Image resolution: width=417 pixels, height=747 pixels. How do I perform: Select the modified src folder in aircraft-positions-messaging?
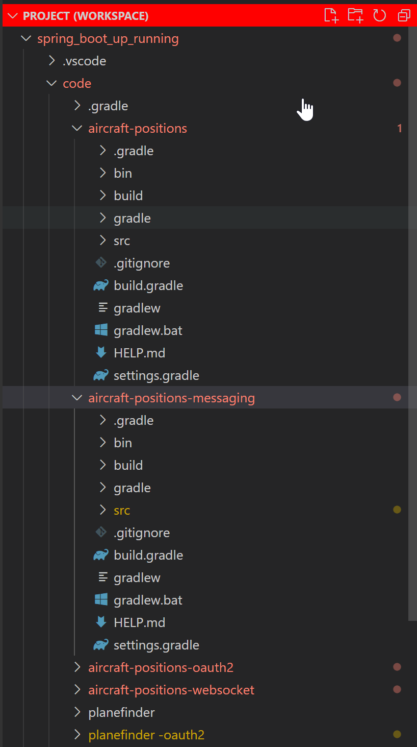(x=122, y=510)
